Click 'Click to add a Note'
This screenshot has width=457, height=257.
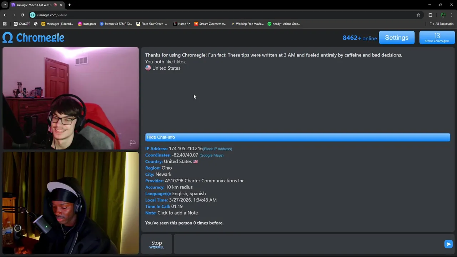click(177, 213)
